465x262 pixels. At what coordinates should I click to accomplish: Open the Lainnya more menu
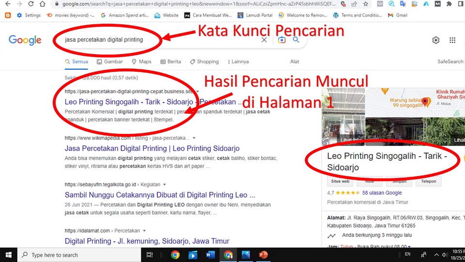(238, 62)
